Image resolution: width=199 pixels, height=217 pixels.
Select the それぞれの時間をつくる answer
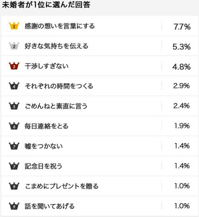coord(59,86)
